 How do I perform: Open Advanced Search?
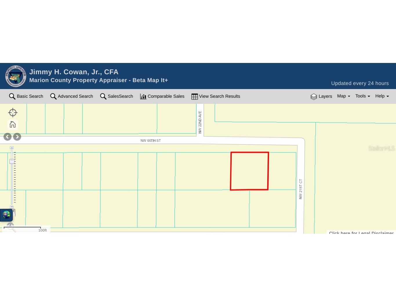72,96
